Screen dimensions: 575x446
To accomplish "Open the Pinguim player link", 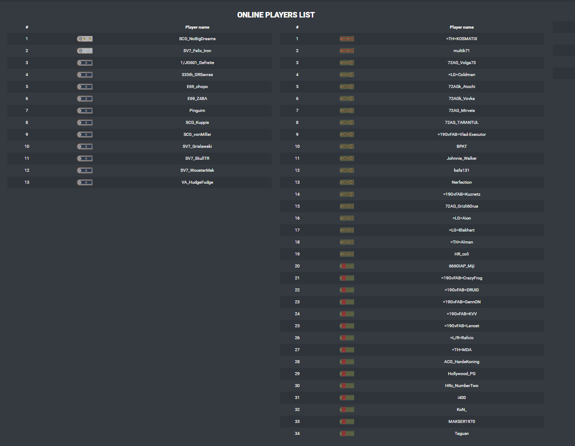I will pos(197,111).
